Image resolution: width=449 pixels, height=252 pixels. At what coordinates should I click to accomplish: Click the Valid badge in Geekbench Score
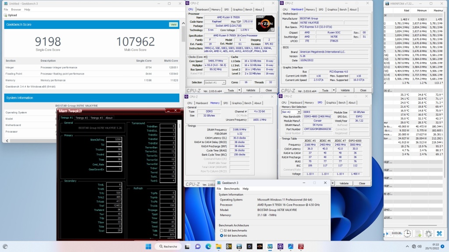[174, 24]
